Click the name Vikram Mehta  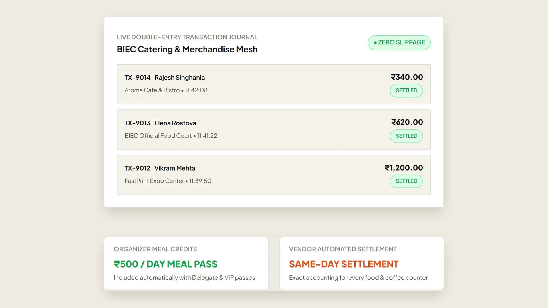[175, 168]
